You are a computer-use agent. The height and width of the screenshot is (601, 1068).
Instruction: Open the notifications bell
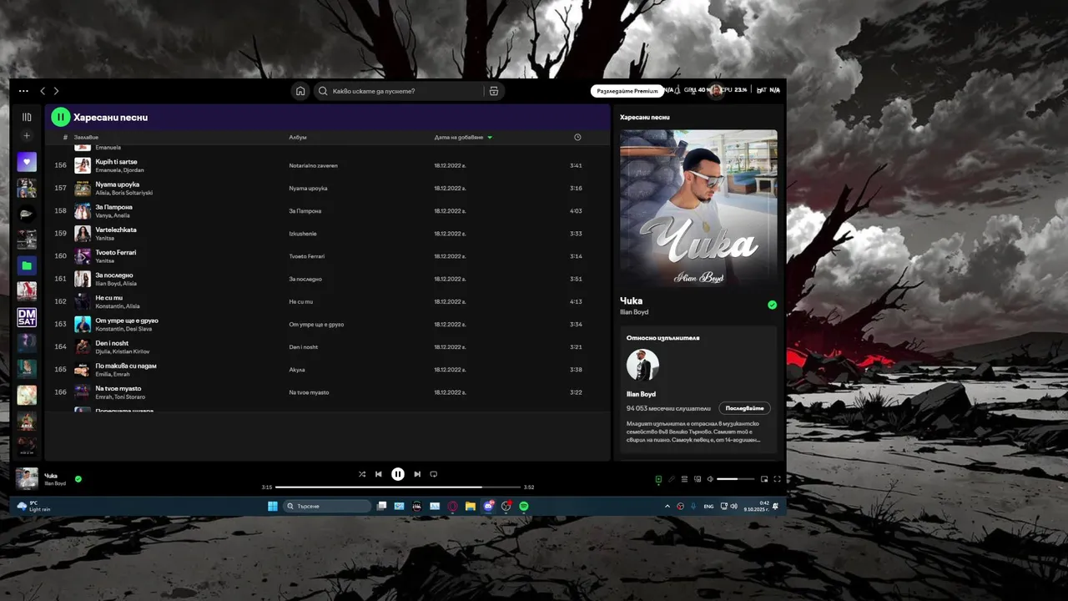click(x=678, y=90)
